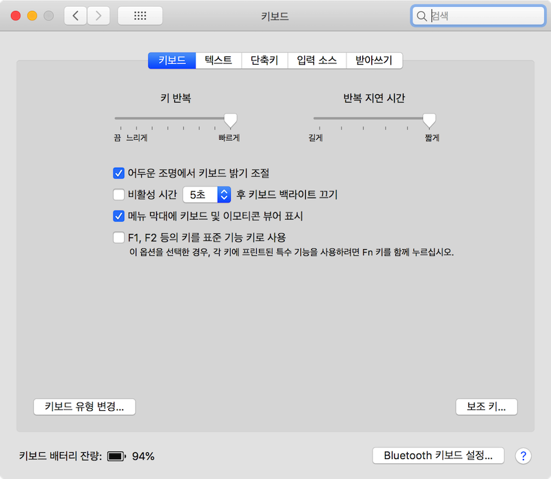The image size is (551, 479).
Task: Open the 5초 inactivity time dropdown
Action: click(207, 195)
